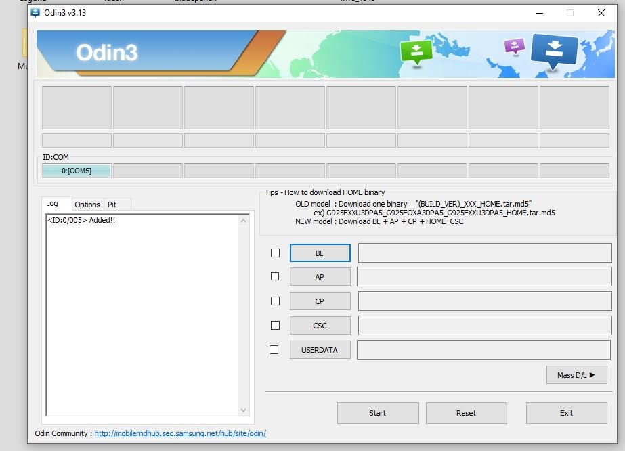Switch to the Log tab
This screenshot has width=625, height=451.
52,204
